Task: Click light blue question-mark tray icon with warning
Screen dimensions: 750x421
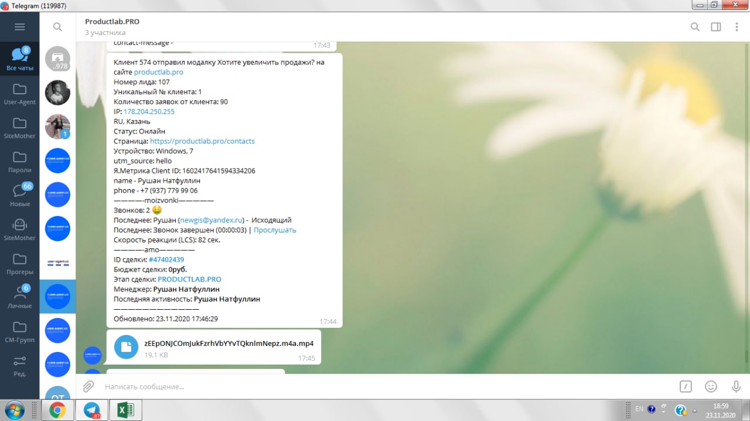Action: 680,410
